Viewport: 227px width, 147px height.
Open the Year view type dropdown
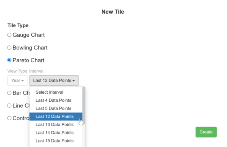[x=17, y=80]
